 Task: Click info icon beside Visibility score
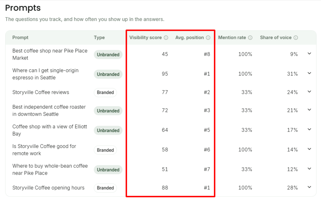166,38
